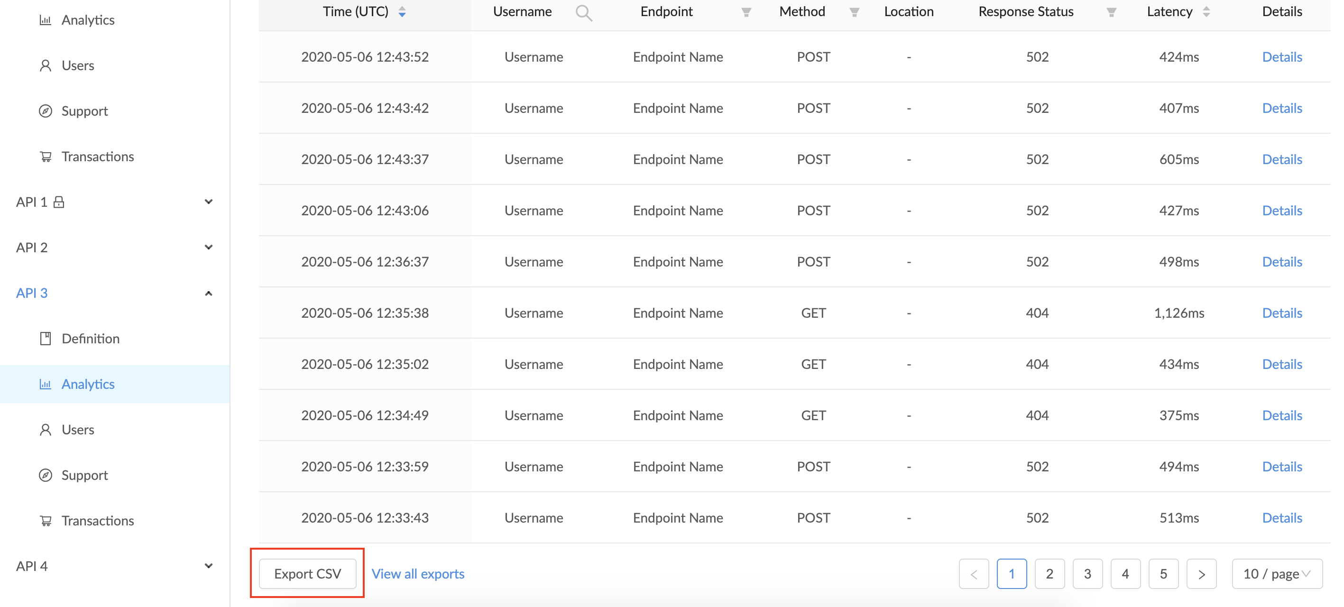Image resolution: width=1344 pixels, height=607 pixels.
Task: Expand the API 4 section chevron
Action: tap(208, 566)
